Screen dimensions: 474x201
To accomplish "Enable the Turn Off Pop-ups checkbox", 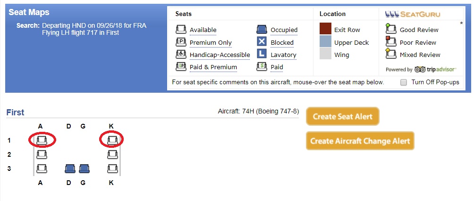I will [x=404, y=82].
